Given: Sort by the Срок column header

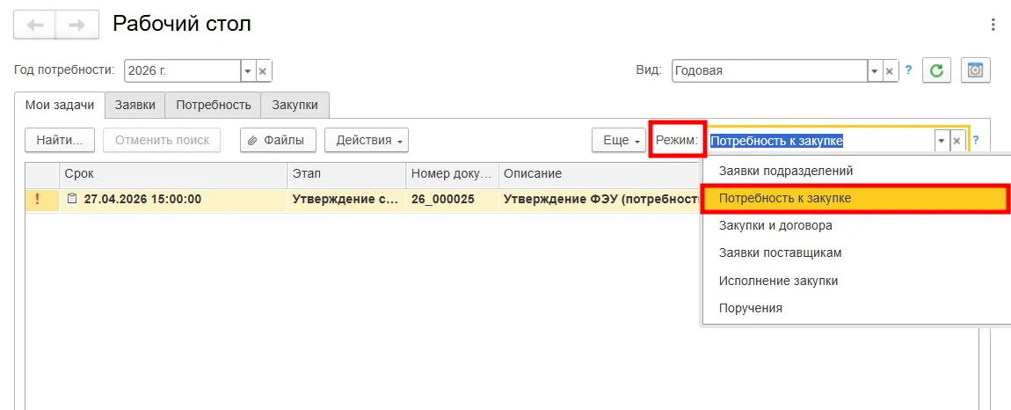Looking at the screenshot, I should point(173,174).
